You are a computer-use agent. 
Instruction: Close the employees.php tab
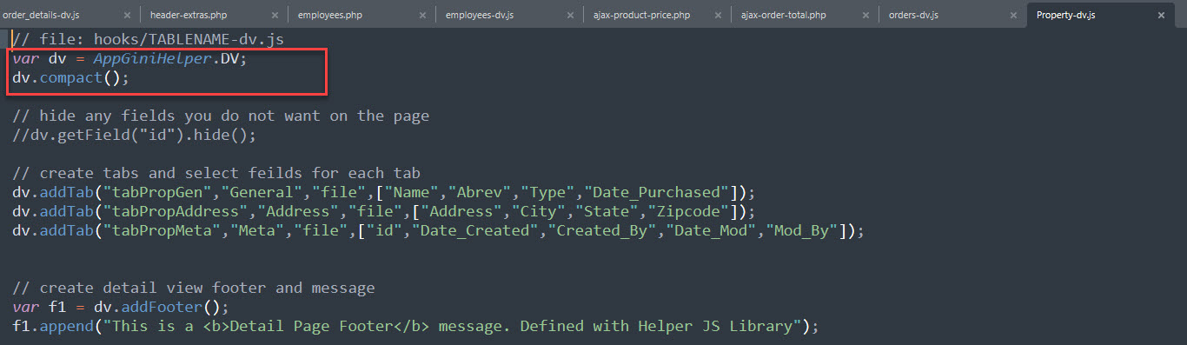(422, 16)
